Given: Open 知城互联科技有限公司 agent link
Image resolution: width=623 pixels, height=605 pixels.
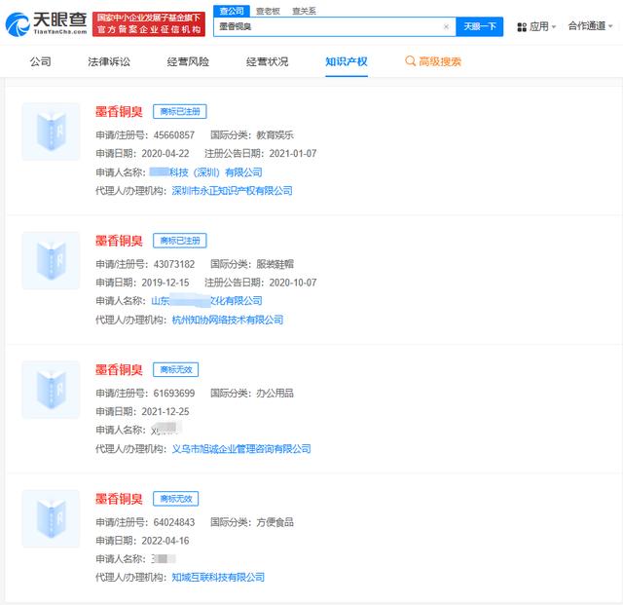Looking at the screenshot, I should click(218, 578).
